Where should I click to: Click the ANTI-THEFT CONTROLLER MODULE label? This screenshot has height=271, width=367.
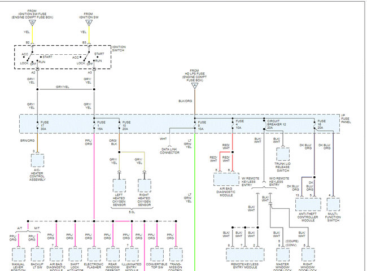tap(308, 217)
